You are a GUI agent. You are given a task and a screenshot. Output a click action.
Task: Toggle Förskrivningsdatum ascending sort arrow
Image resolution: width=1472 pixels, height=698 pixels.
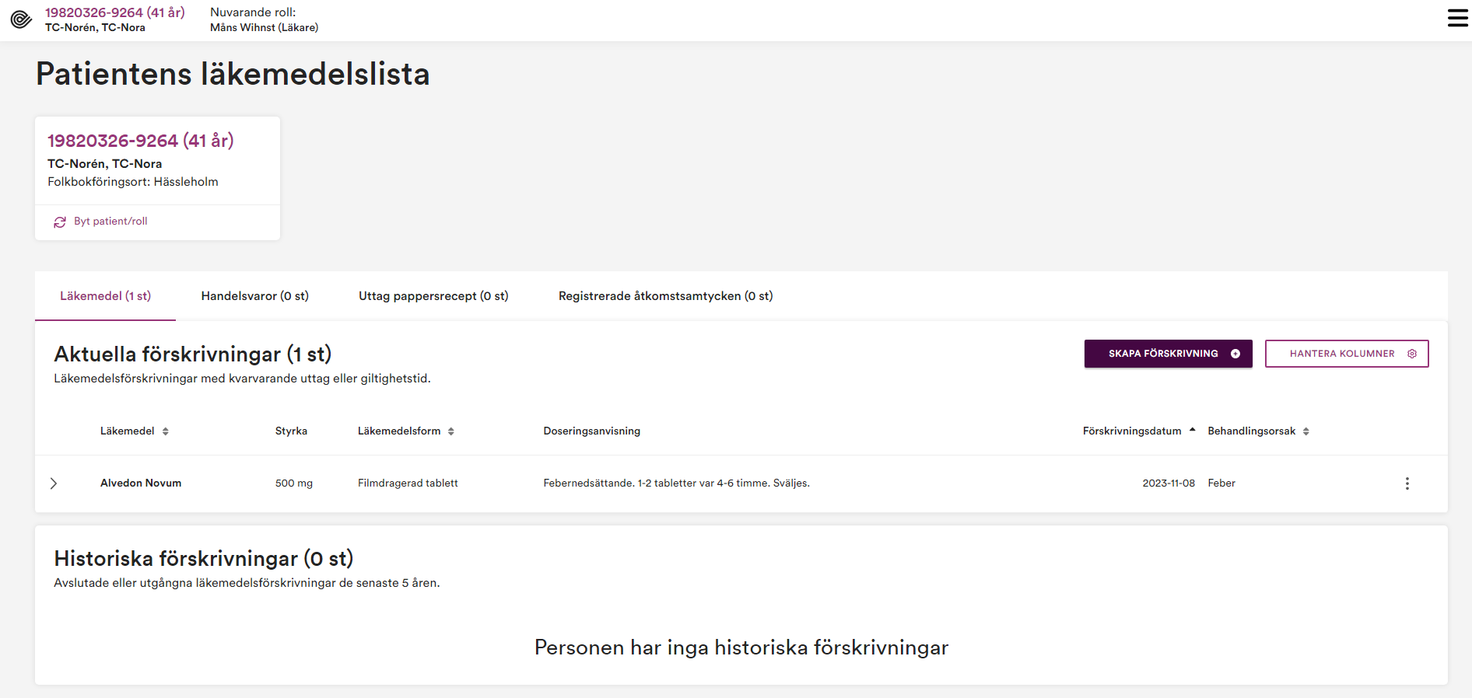point(1192,430)
